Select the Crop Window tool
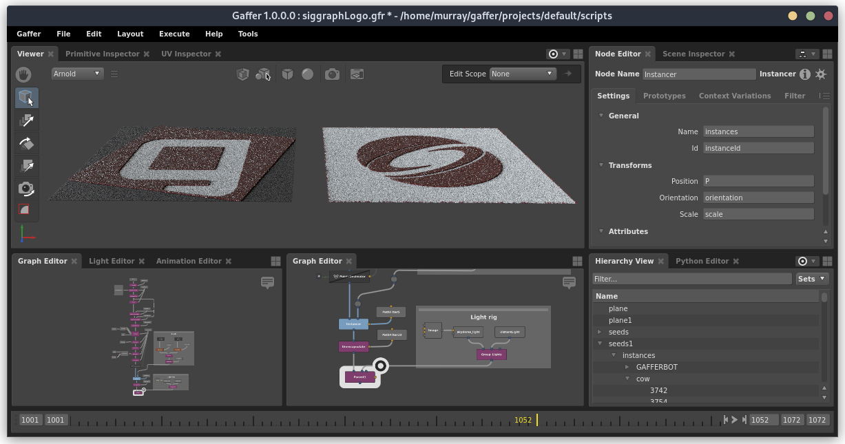 (26, 210)
